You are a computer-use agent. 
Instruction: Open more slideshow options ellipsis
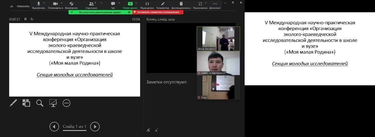pyautogui.click(x=67, y=103)
